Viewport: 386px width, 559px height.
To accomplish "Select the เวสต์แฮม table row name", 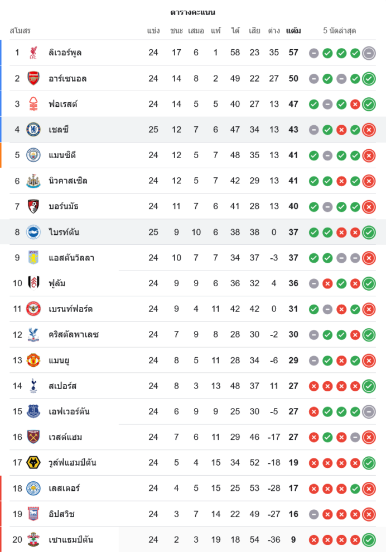I will (x=66, y=437).
